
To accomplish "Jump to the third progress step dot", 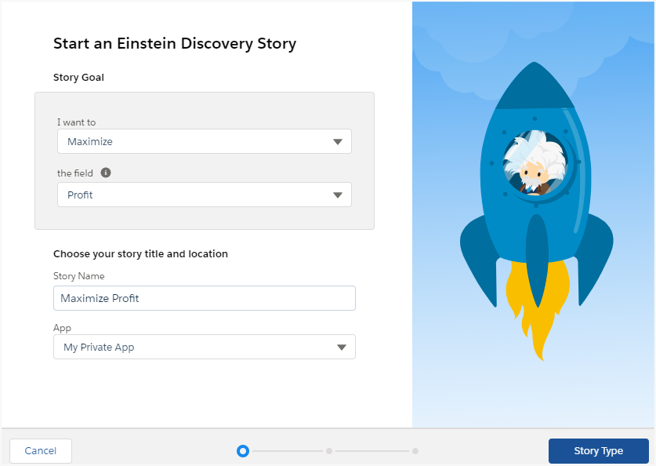I will [415, 451].
